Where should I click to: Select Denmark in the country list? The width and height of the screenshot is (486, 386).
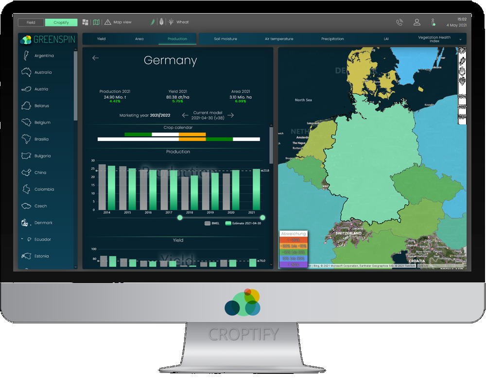point(43,223)
